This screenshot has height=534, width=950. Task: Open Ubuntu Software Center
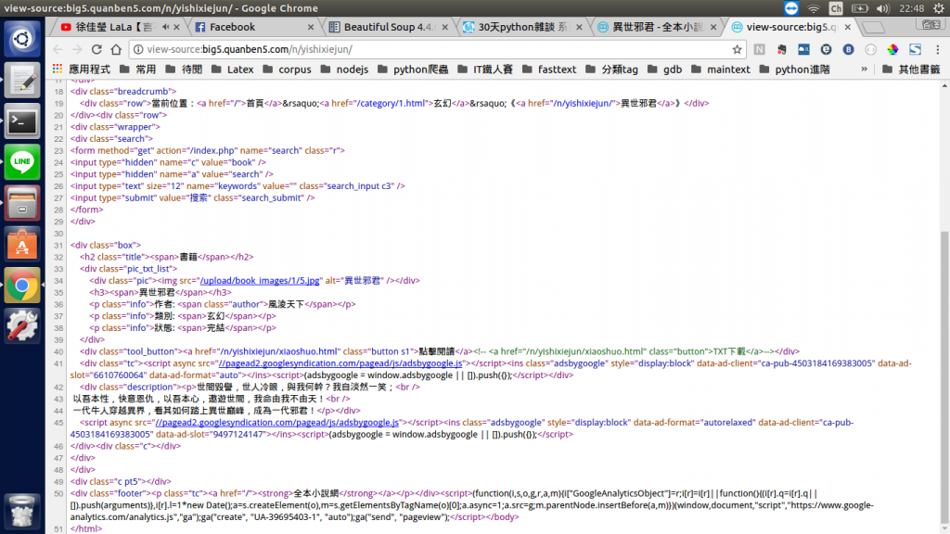(22, 244)
